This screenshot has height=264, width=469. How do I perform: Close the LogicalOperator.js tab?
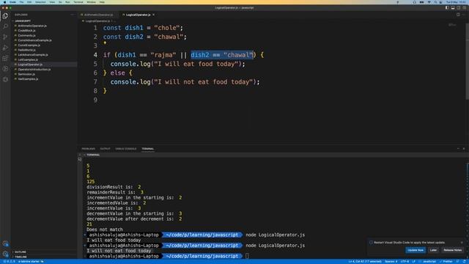click(154, 15)
